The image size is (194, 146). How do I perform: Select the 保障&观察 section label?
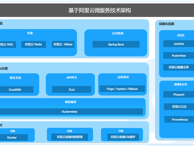pyautogui.click(x=167, y=24)
